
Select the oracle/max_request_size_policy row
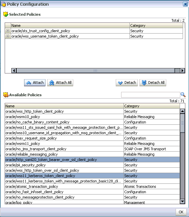92,138
